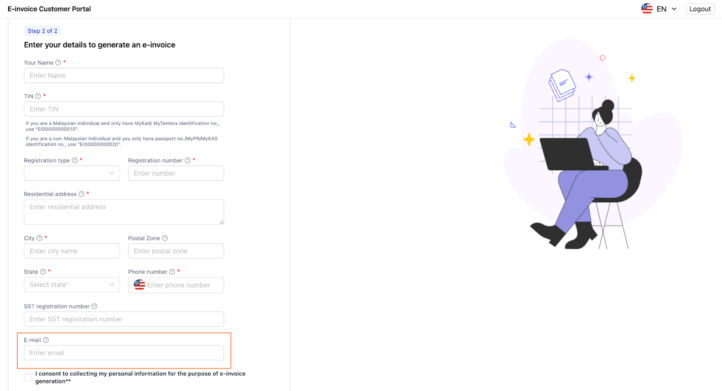Expand the Select state dropdown
Screen dimensions: 722x391
72,285
